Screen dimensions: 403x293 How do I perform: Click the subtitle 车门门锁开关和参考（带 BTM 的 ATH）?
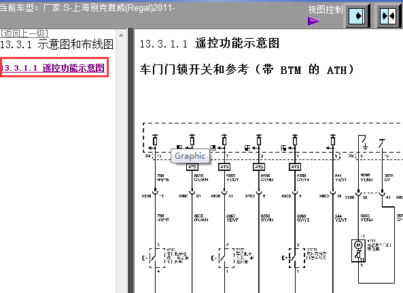tap(247, 70)
